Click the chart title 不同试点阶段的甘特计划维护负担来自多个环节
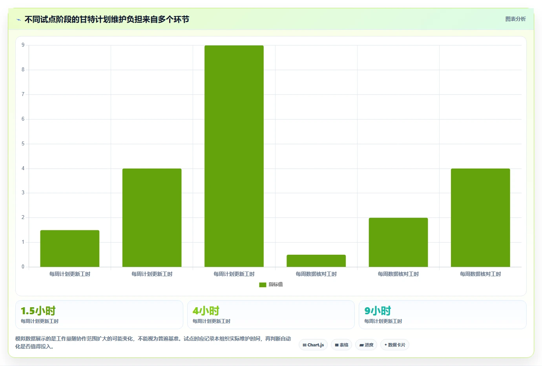Viewport: 542px width, 366px height. click(x=107, y=19)
